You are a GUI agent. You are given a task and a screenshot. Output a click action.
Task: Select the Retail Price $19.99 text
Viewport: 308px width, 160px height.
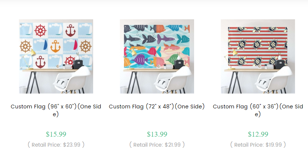258,145
